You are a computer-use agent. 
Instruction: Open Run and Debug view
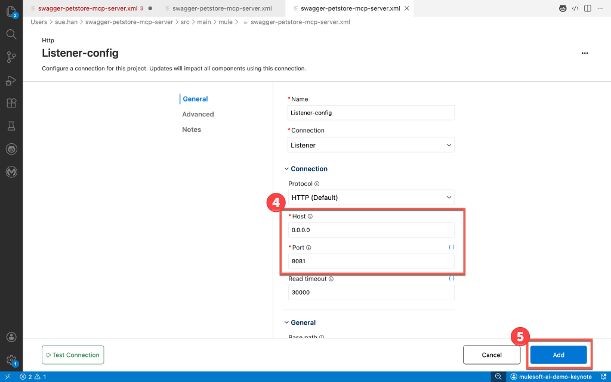(11, 80)
